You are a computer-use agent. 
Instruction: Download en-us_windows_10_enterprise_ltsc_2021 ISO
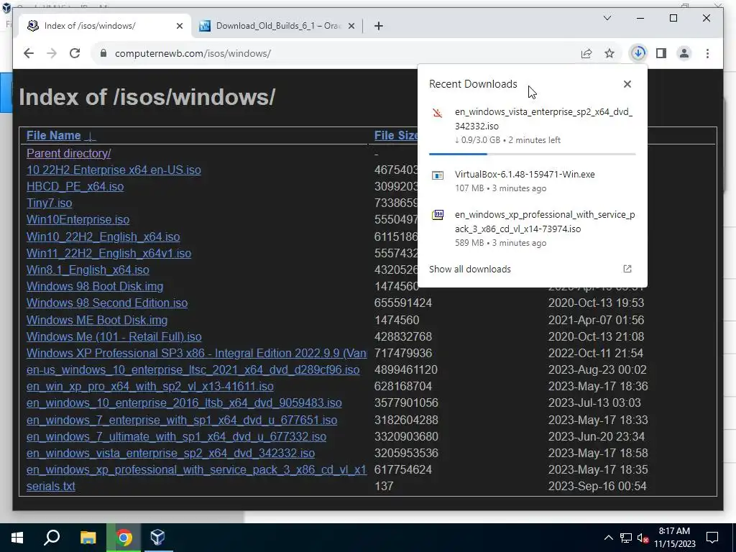[193, 370]
